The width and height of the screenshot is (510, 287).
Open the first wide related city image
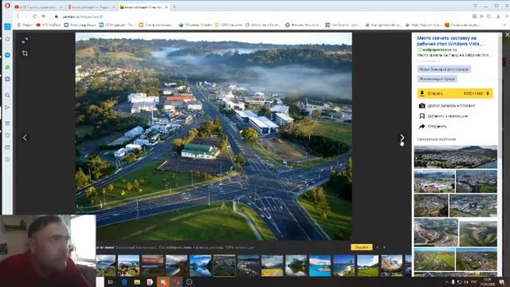point(455,157)
